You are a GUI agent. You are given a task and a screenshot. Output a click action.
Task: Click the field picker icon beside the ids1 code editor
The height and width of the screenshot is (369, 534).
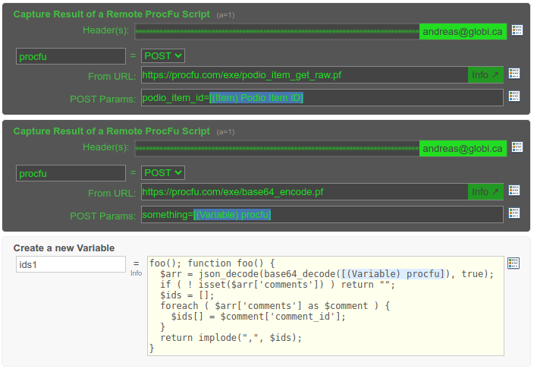tap(514, 263)
